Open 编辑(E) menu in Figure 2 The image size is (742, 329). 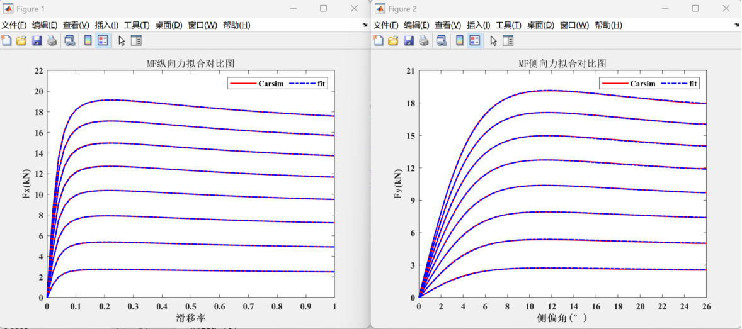click(x=417, y=25)
